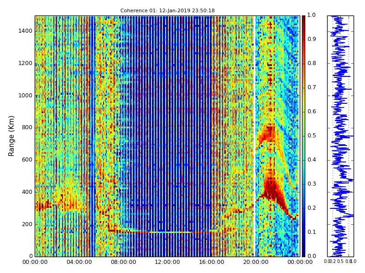Click the 0.0 colorbar label
The width and height of the screenshot is (365, 273).
(312, 256)
